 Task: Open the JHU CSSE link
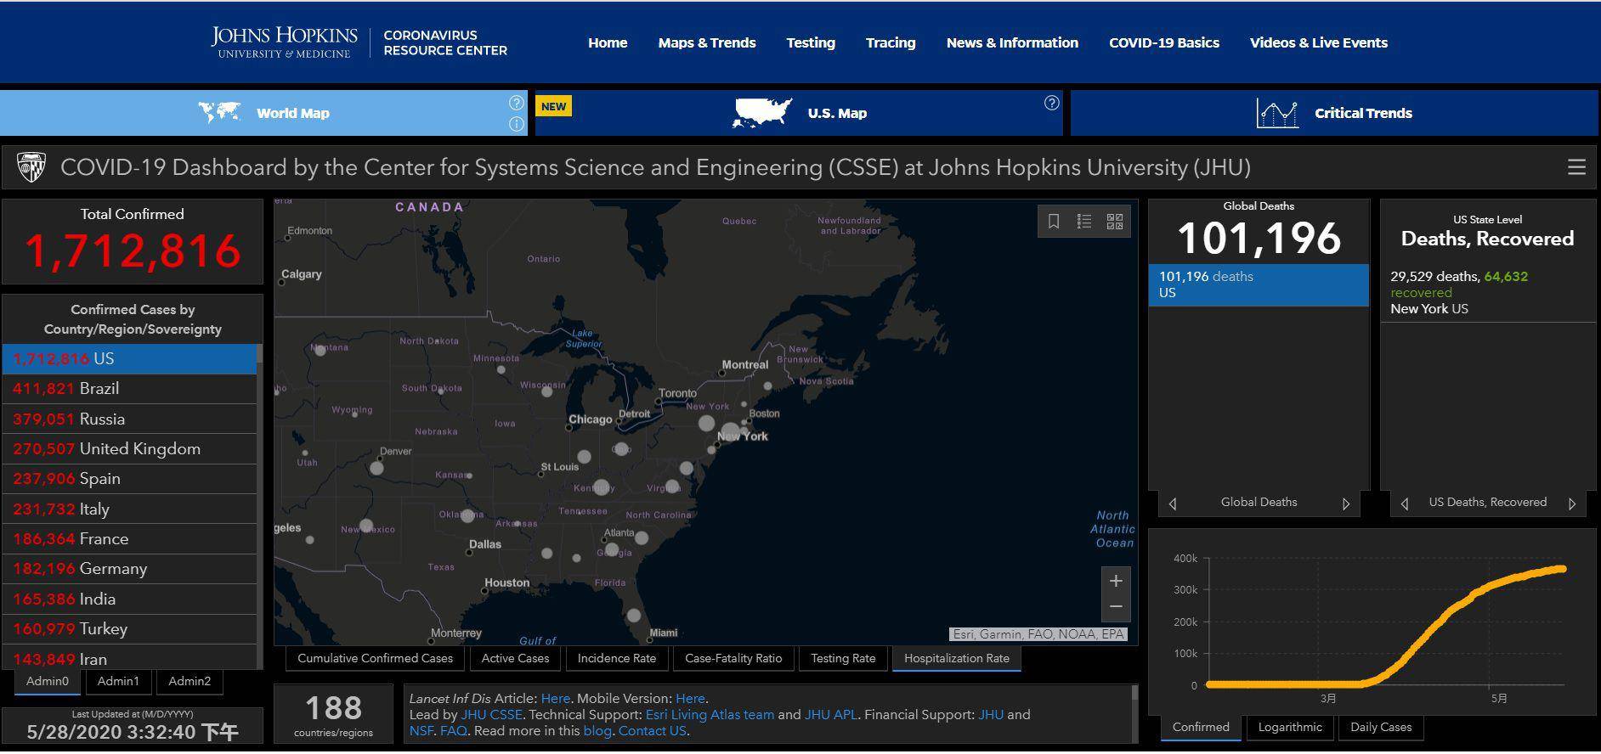[491, 715]
